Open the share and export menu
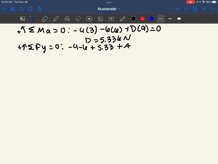218x164 pixels. 39,9
